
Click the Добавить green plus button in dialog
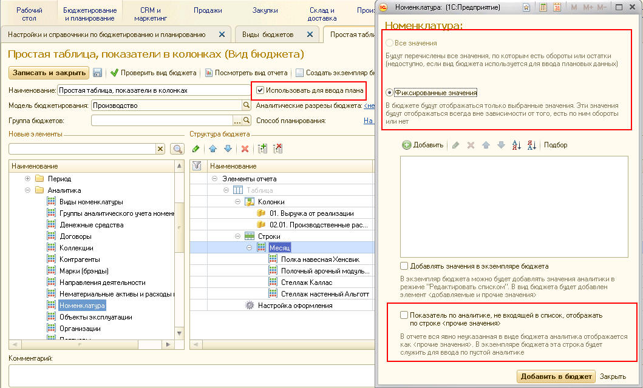(423, 145)
